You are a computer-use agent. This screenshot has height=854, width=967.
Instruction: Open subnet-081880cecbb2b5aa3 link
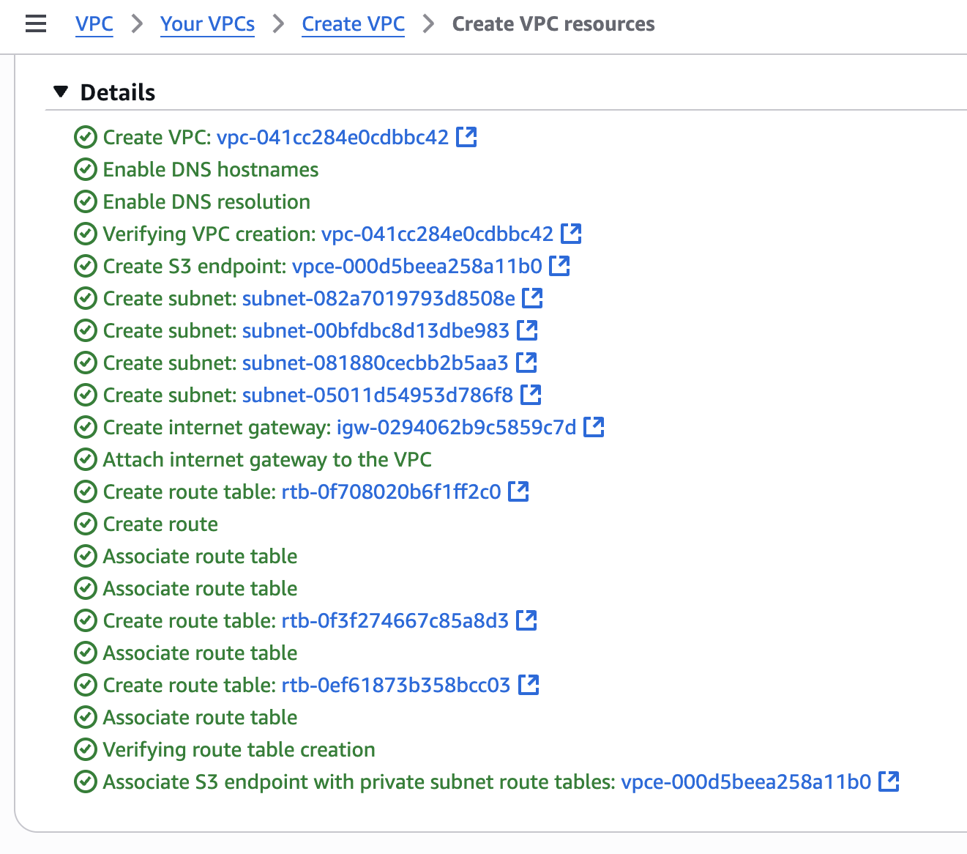click(375, 363)
